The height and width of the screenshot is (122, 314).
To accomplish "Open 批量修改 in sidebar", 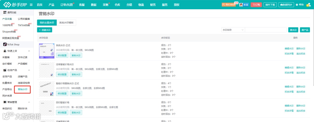I will (7, 83).
